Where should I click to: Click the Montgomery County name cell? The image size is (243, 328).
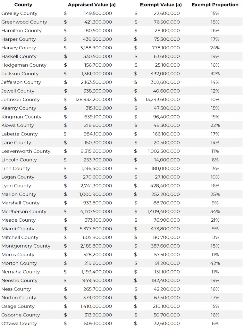[x=26, y=246]
